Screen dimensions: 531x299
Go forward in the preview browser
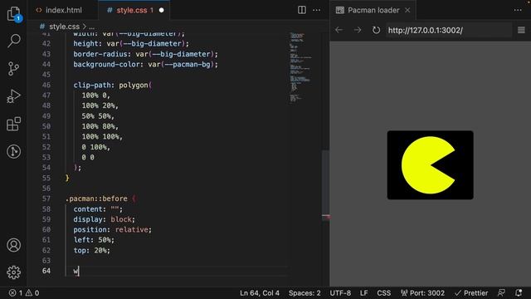point(358,30)
